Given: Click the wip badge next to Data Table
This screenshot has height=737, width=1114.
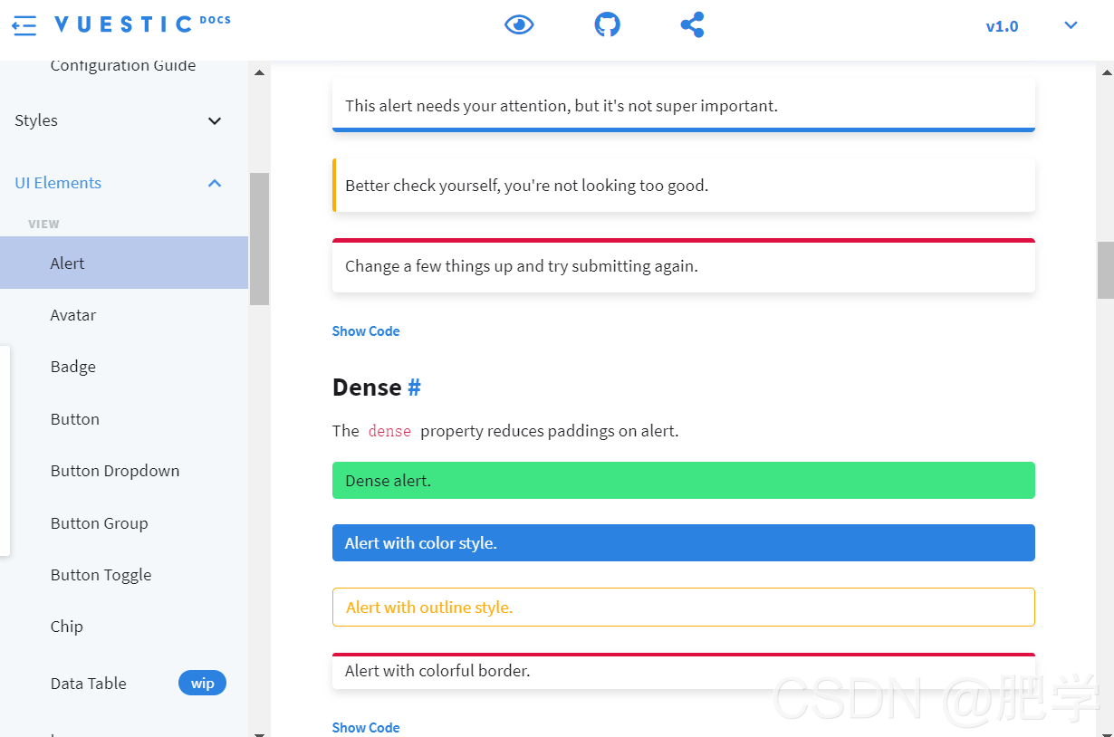Looking at the screenshot, I should coord(202,684).
